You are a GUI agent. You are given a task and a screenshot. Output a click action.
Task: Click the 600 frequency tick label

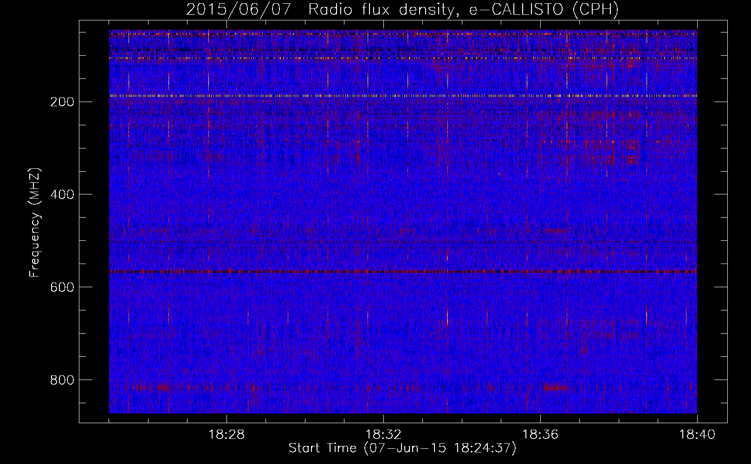pos(62,287)
